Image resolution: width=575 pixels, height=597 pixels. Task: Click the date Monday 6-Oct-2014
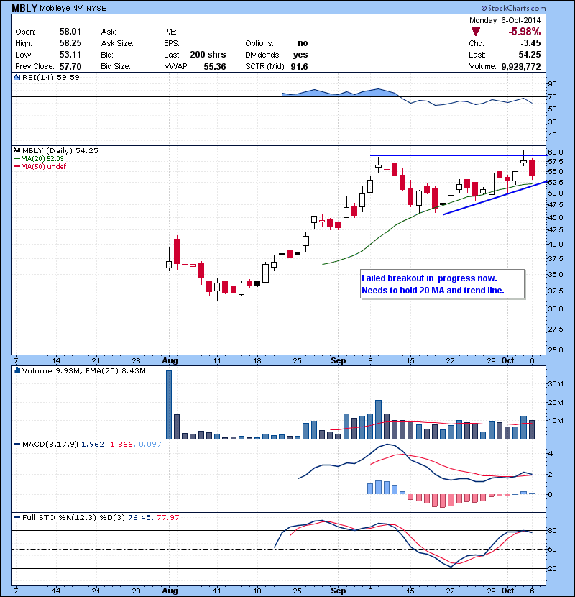point(505,20)
